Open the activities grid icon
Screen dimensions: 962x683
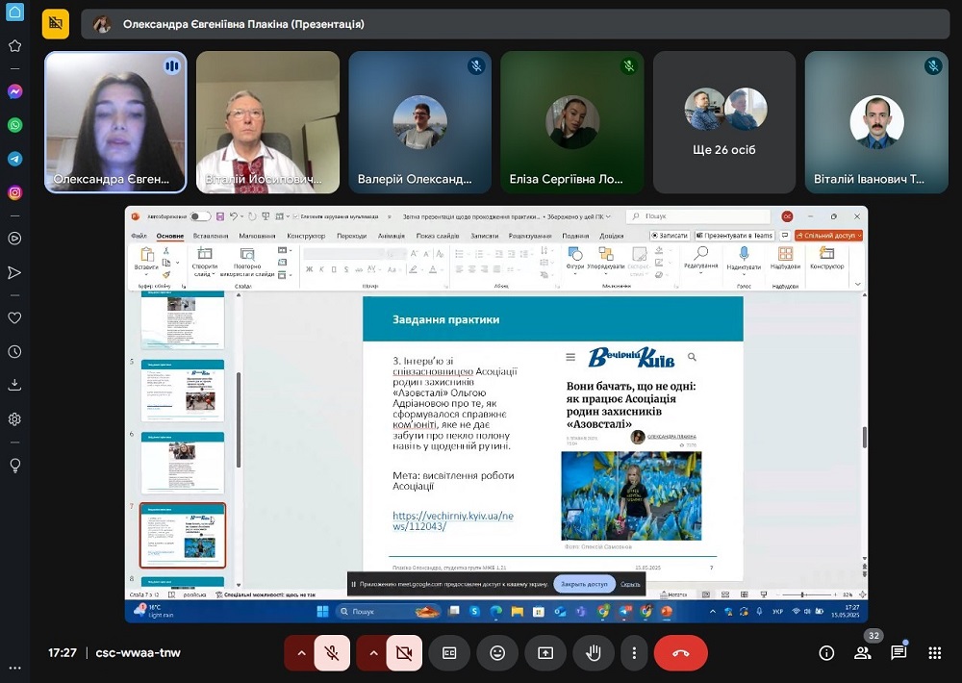(x=934, y=653)
